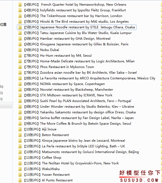Click folder icon for Zozobra asian noodle bar
Viewport: 162px width, 183px height.
coord(20,73)
